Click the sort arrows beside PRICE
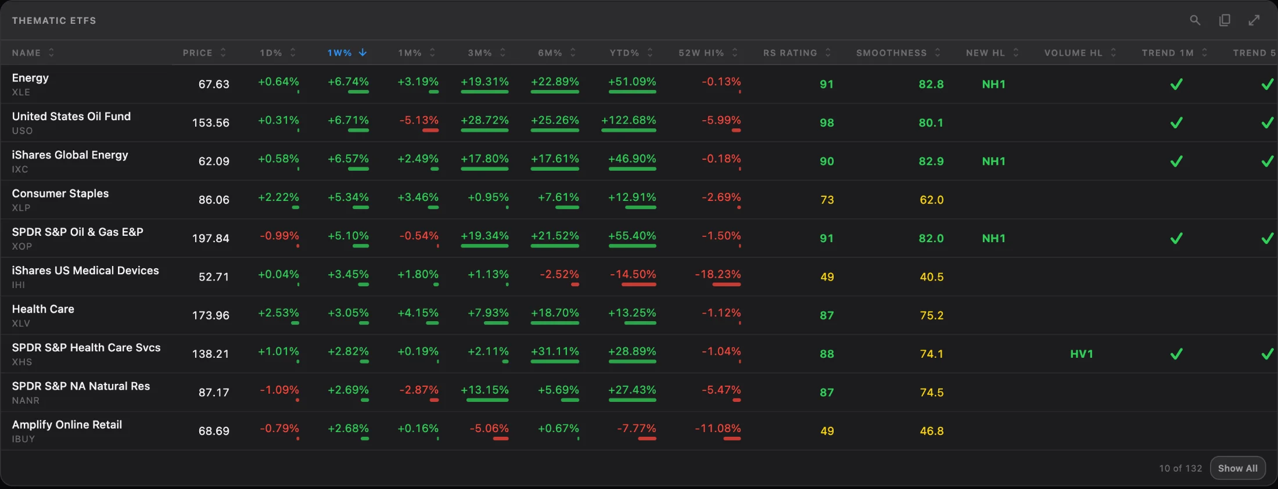1278x489 pixels. pyautogui.click(x=223, y=53)
